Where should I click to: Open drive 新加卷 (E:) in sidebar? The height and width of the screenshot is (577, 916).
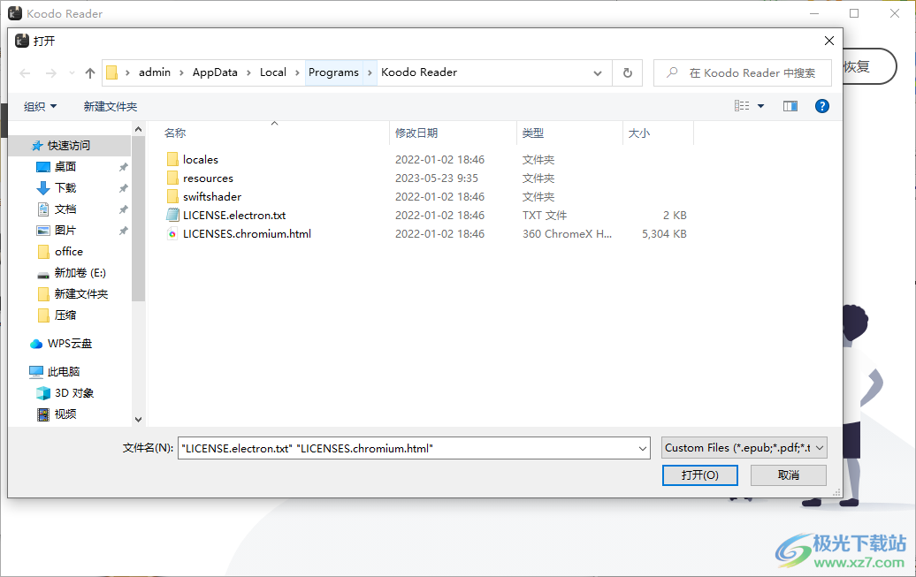[80, 273]
